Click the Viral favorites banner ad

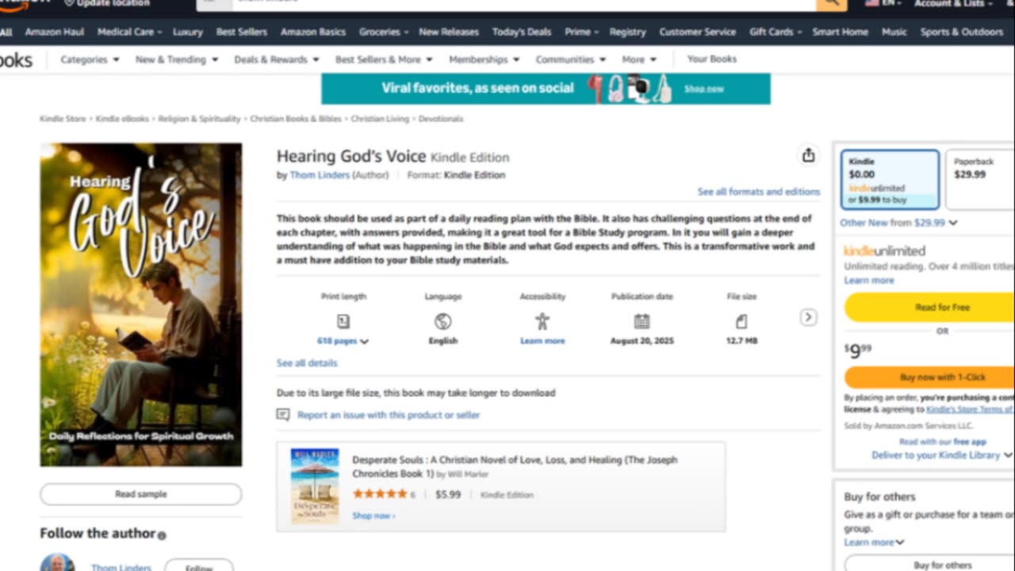tap(546, 89)
